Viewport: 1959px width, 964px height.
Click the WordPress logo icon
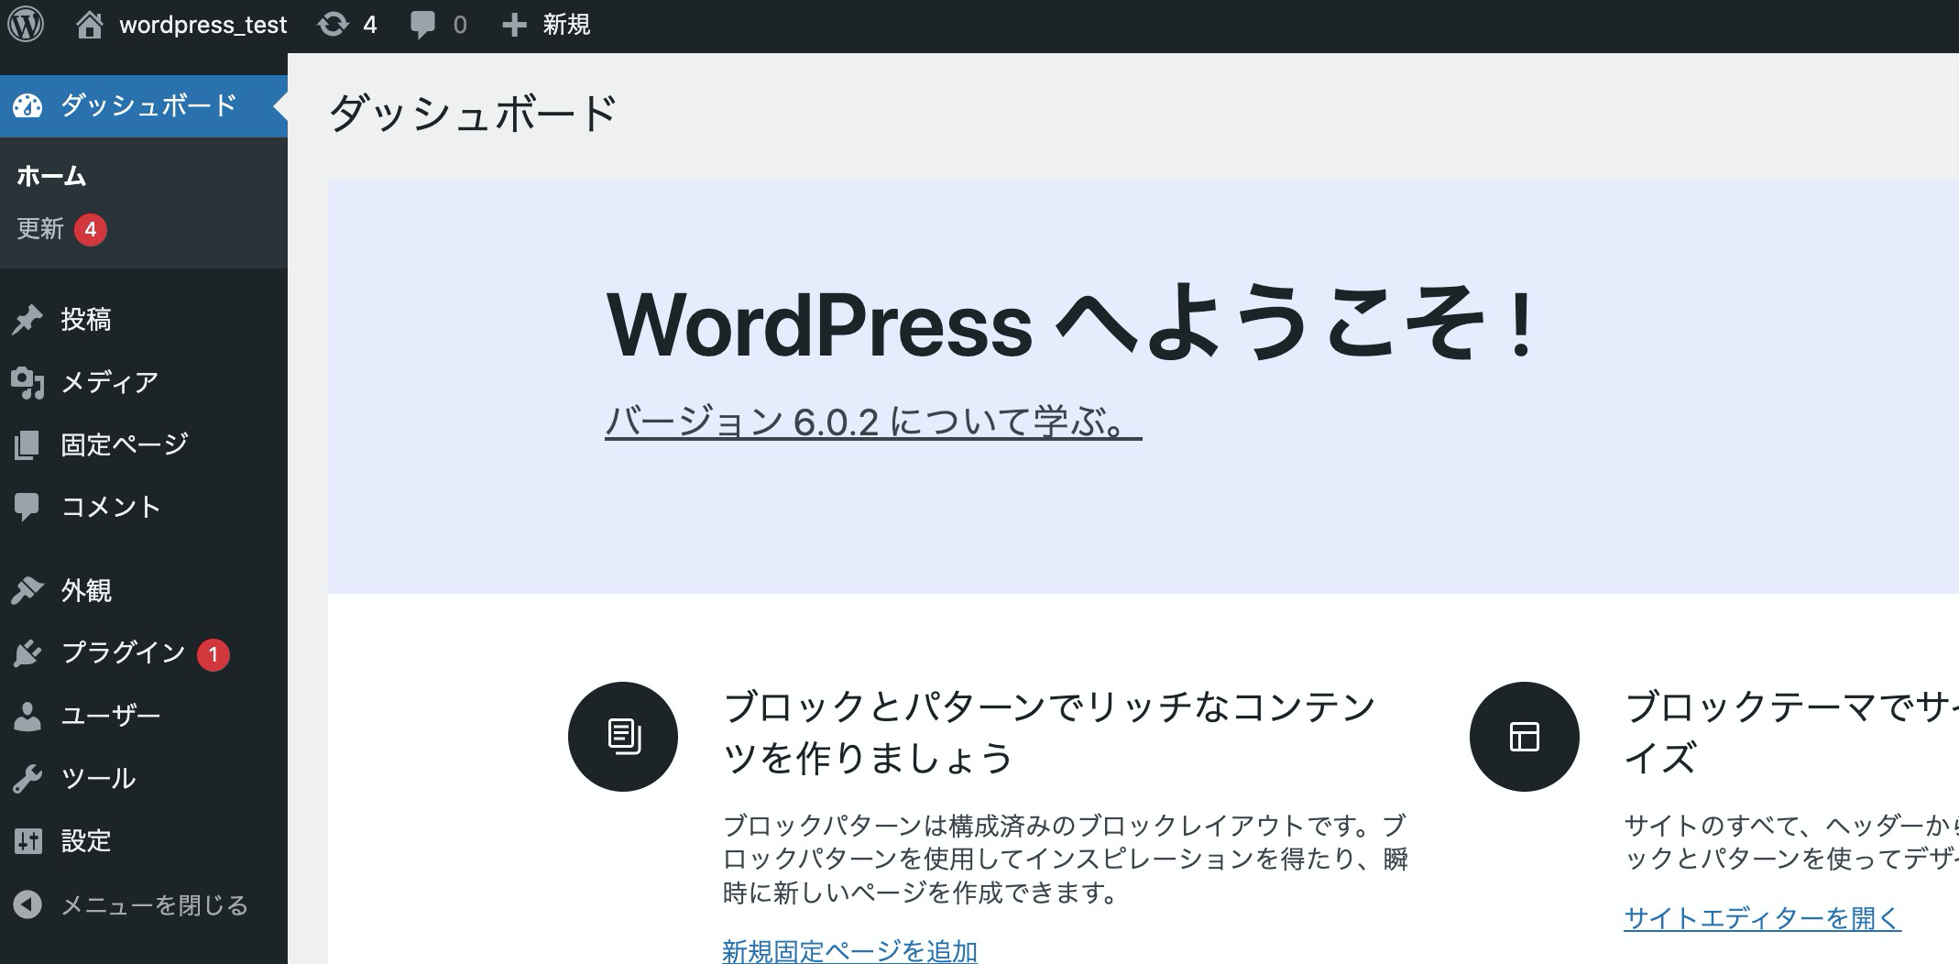(x=26, y=25)
